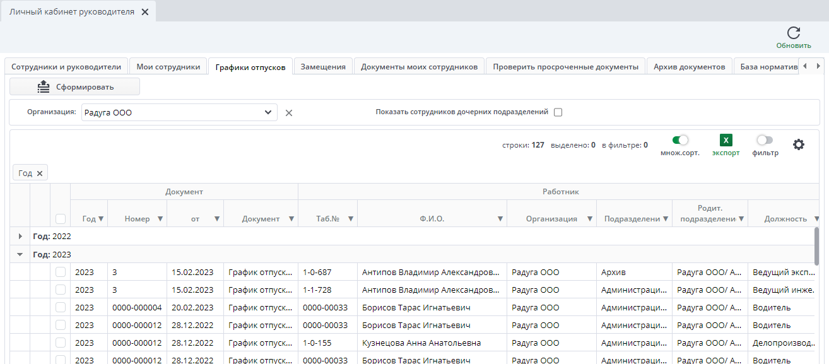Viewport: 829px width, 364px height.
Task: Open filter menu for Подразделение column
Action: (x=666, y=219)
